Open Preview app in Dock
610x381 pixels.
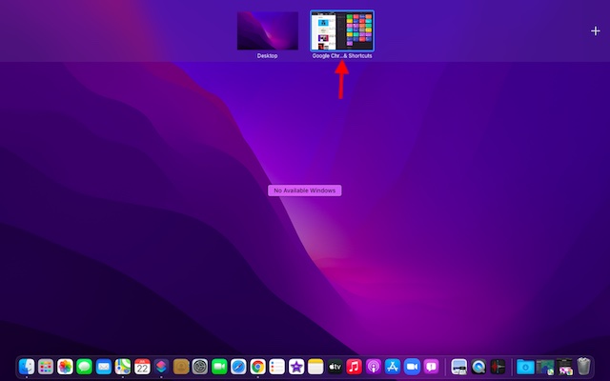click(x=459, y=366)
